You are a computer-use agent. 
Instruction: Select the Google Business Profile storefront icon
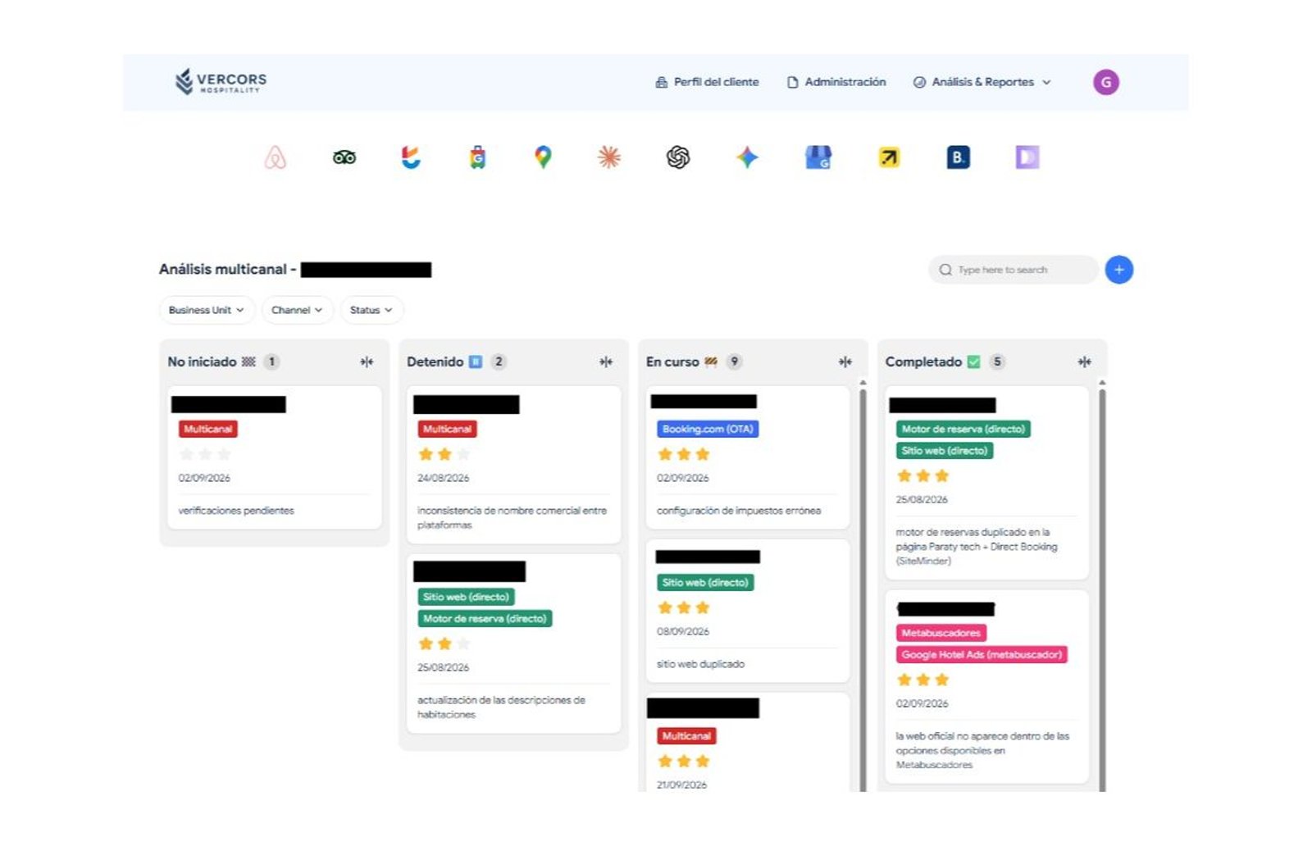click(818, 157)
